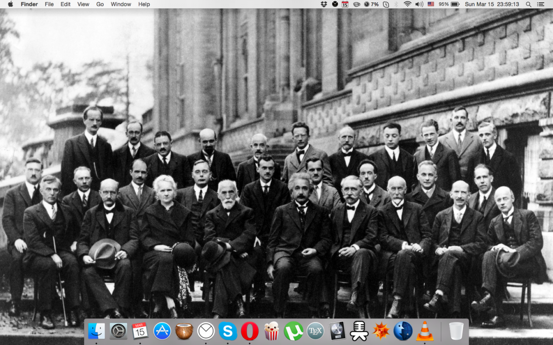Open the Wi-Fi status menu
Image resolution: width=553 pixels, height=345 pixels.
(x=407, y=4)
